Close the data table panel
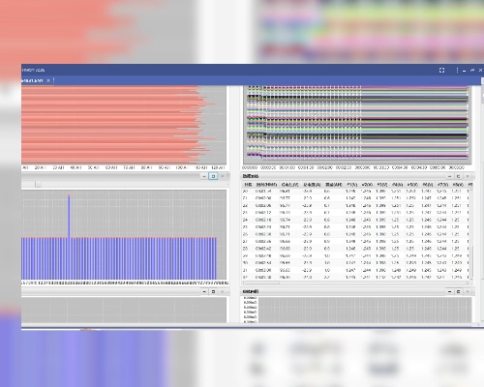This screenshot has height=387, width=484. coord(468,176)
